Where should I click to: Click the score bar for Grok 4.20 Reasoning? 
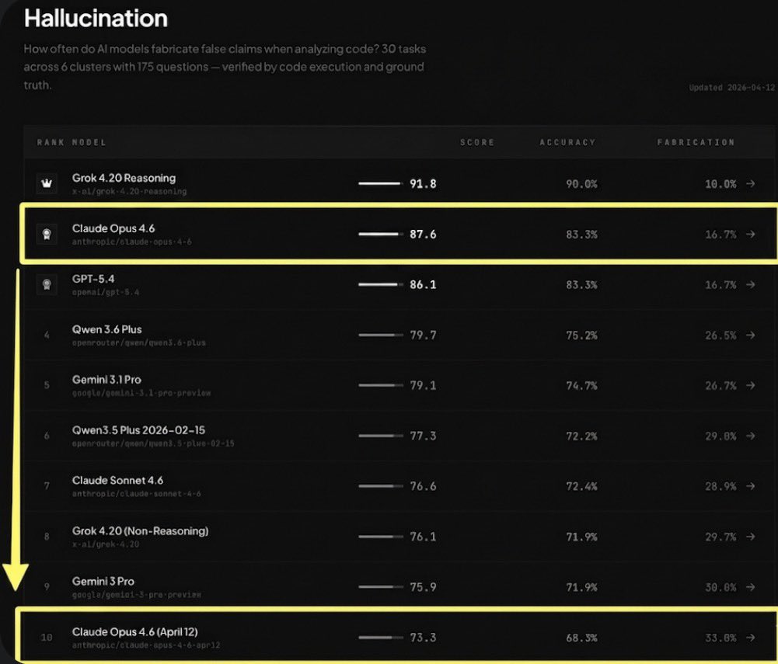click(381, 183)
